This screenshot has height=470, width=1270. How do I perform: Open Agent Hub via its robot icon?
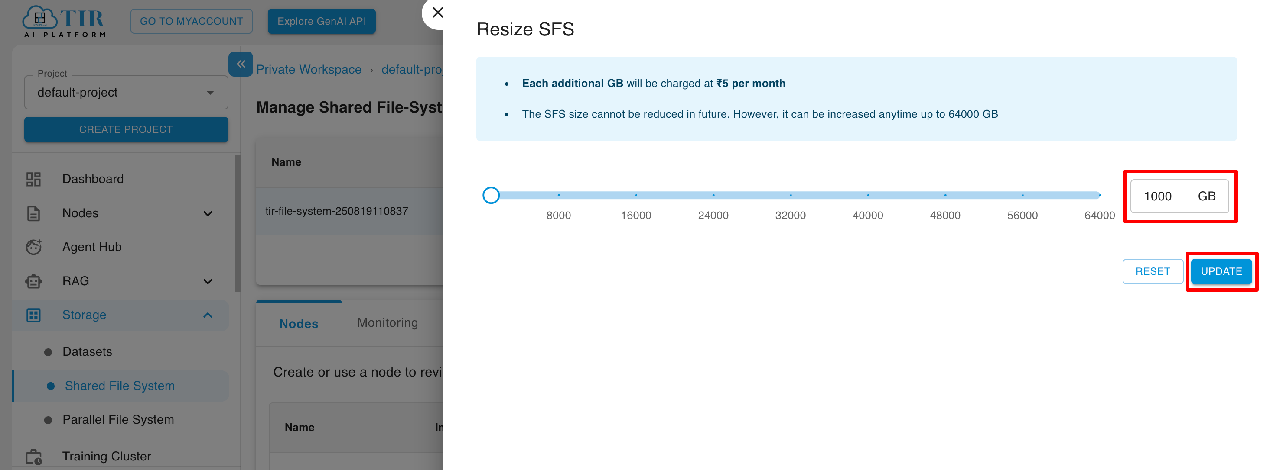click(x=33, y=247)
